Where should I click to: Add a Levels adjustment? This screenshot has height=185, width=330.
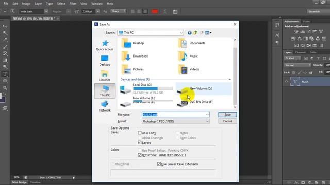coord(303,32)
